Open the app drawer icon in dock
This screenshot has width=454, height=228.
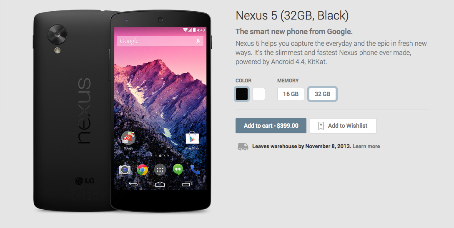160,170
